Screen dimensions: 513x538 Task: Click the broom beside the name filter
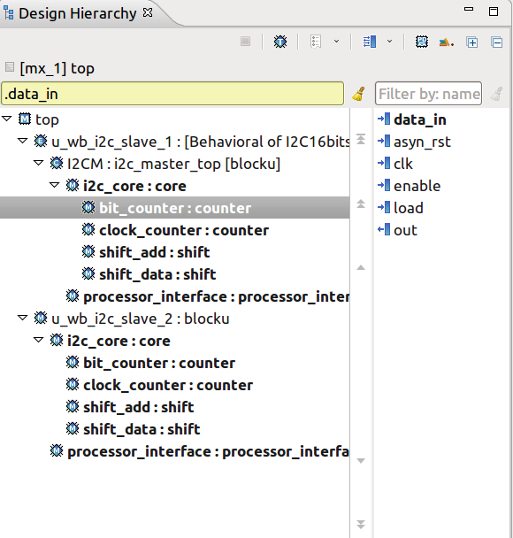[x=497, y=94]
